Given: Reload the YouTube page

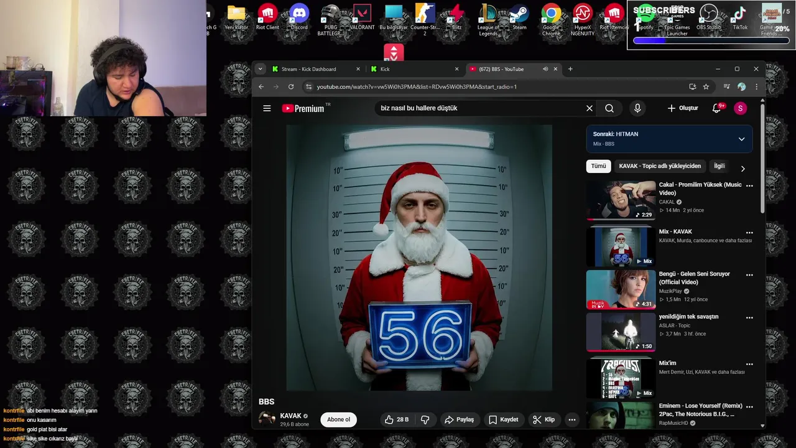Looking at the screenshot, I should (290, 86).
